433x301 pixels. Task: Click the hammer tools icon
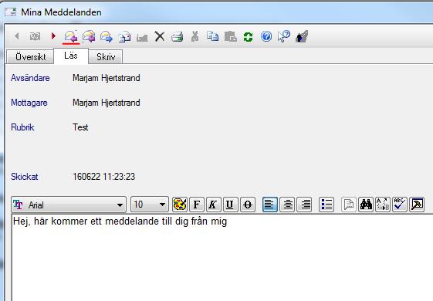[417, 205]
